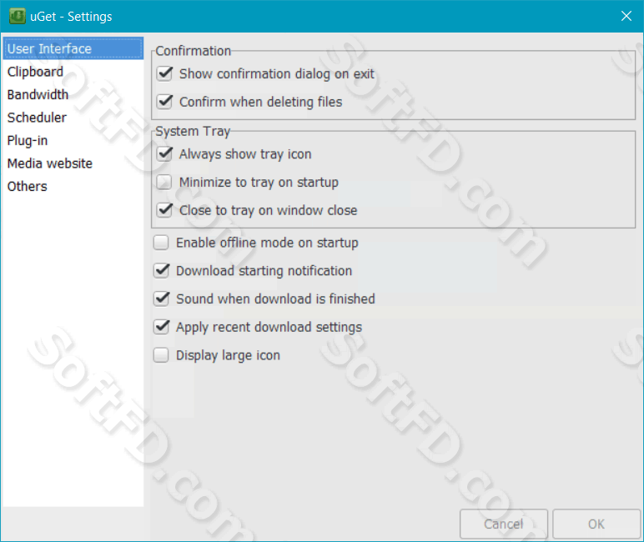
Task: Toggle Confirm when deleting files checkbox
Action: pos(164,102)
